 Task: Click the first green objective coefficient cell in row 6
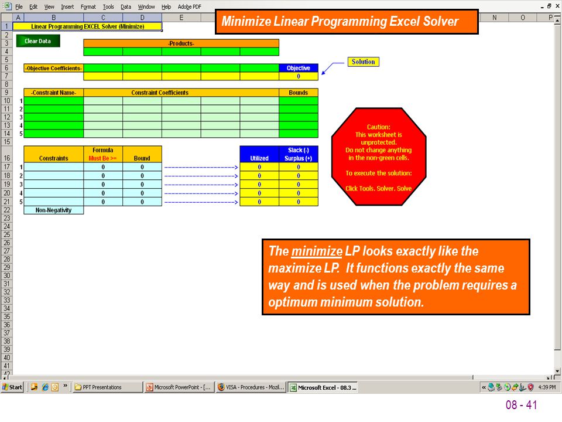[103, 68]
